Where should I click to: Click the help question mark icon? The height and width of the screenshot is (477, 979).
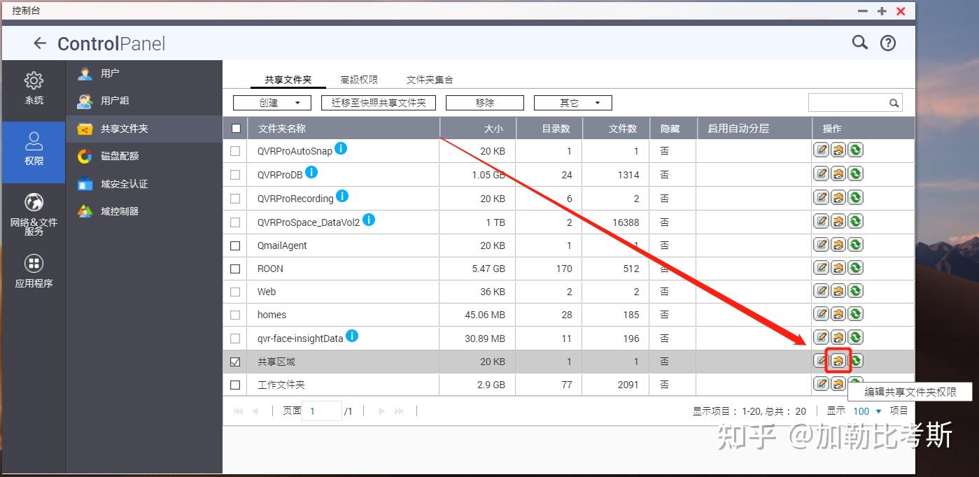pyautogui.click(x=887, y=42)
